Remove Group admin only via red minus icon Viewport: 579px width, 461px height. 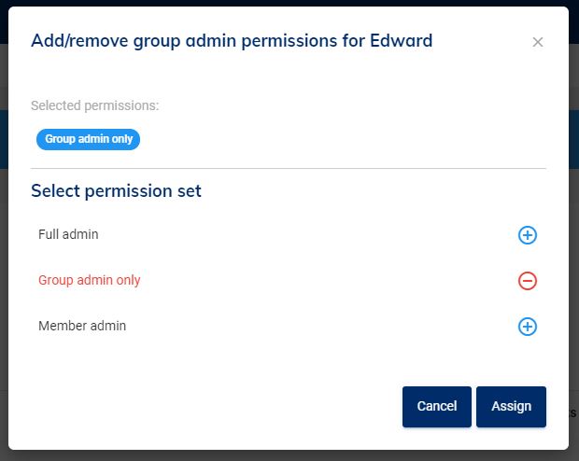[527, 280]
